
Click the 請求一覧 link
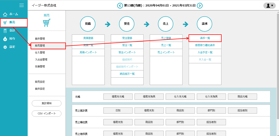point(205,38)
